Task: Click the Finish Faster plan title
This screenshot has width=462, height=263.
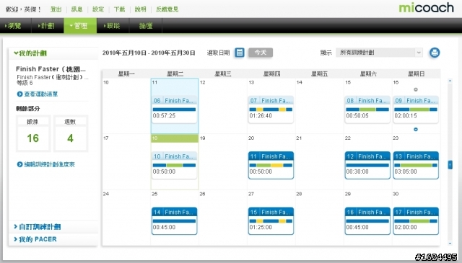Action: click(x=51, y=69)
